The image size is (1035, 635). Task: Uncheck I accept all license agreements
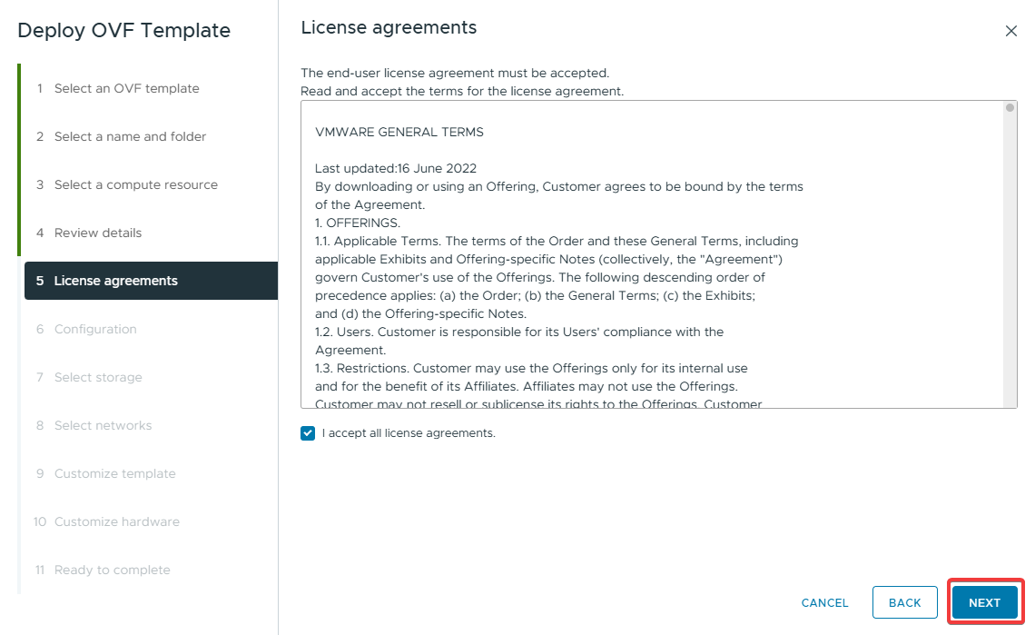coord(308,433)
